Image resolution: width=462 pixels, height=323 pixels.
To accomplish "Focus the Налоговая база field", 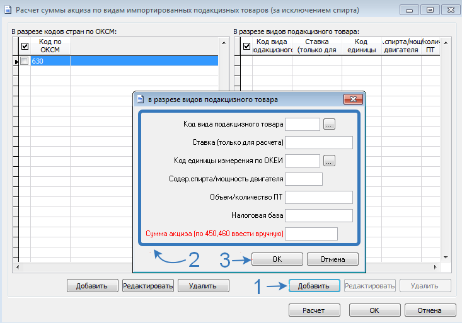I will coord(319,215).
